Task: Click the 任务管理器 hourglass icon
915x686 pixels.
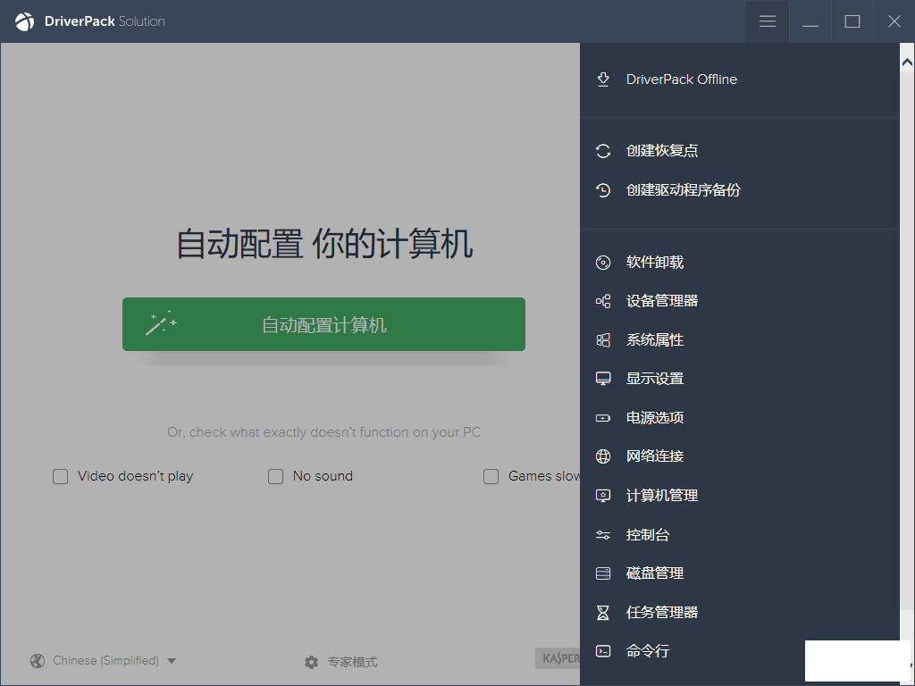Action: 603,613
